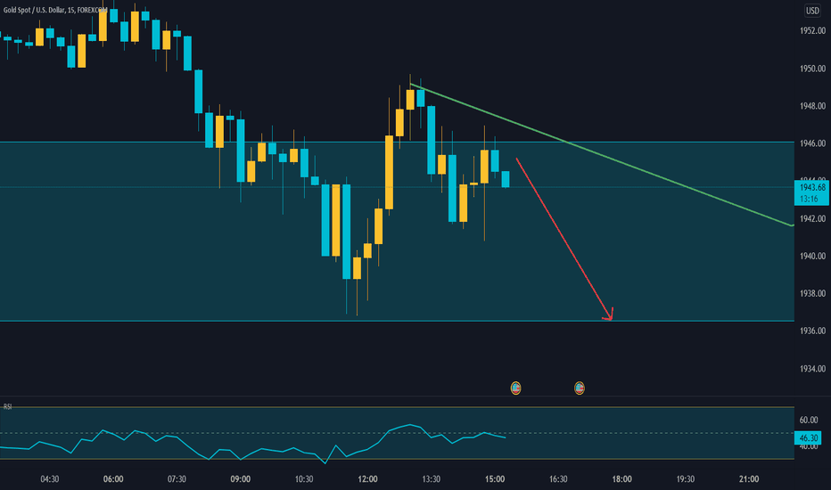The height and width of the screenshot is (490, 831).
Task: Click the 04:30 time axis label
Action: tap(50, 479)
